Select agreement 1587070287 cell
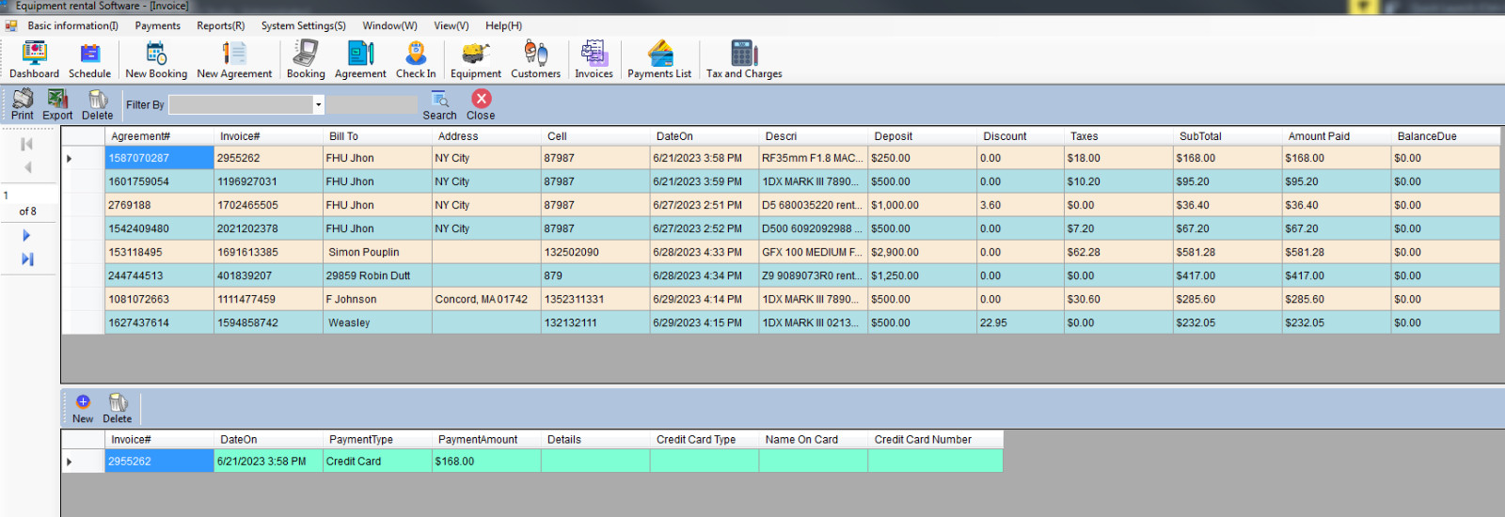 [x=159, y=158]
